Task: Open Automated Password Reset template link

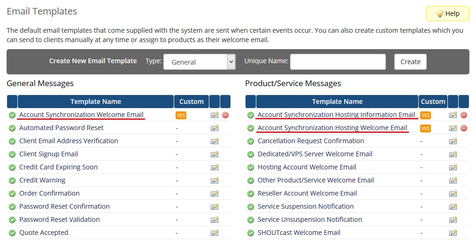Action: [61, 128]
